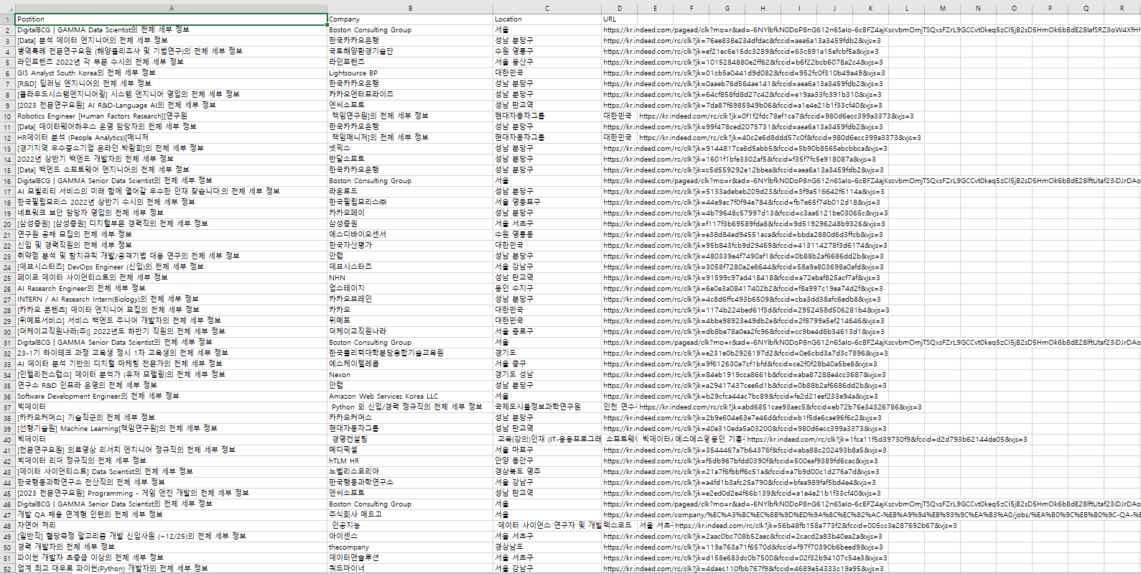Select entire row 10 via row header
The image size is (1141, 574).
tap(7, 116)
